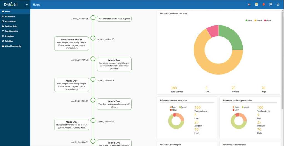The image size is (284, 146).
Task: Toggle Above legend in shared care plan chart
Action: pos(268,21)
